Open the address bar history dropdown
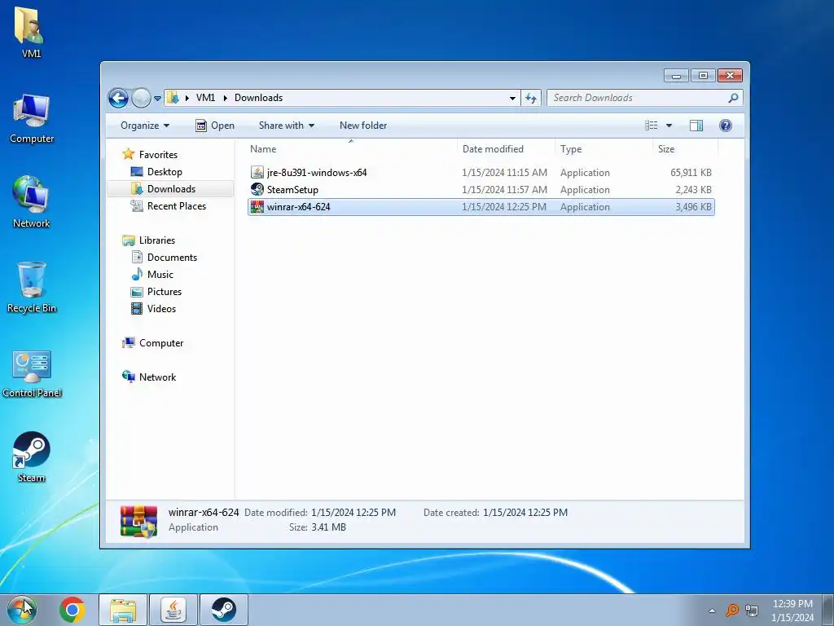 [x=512, y=98]
